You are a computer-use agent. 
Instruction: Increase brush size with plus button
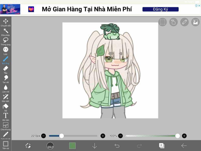click(103, 136)
